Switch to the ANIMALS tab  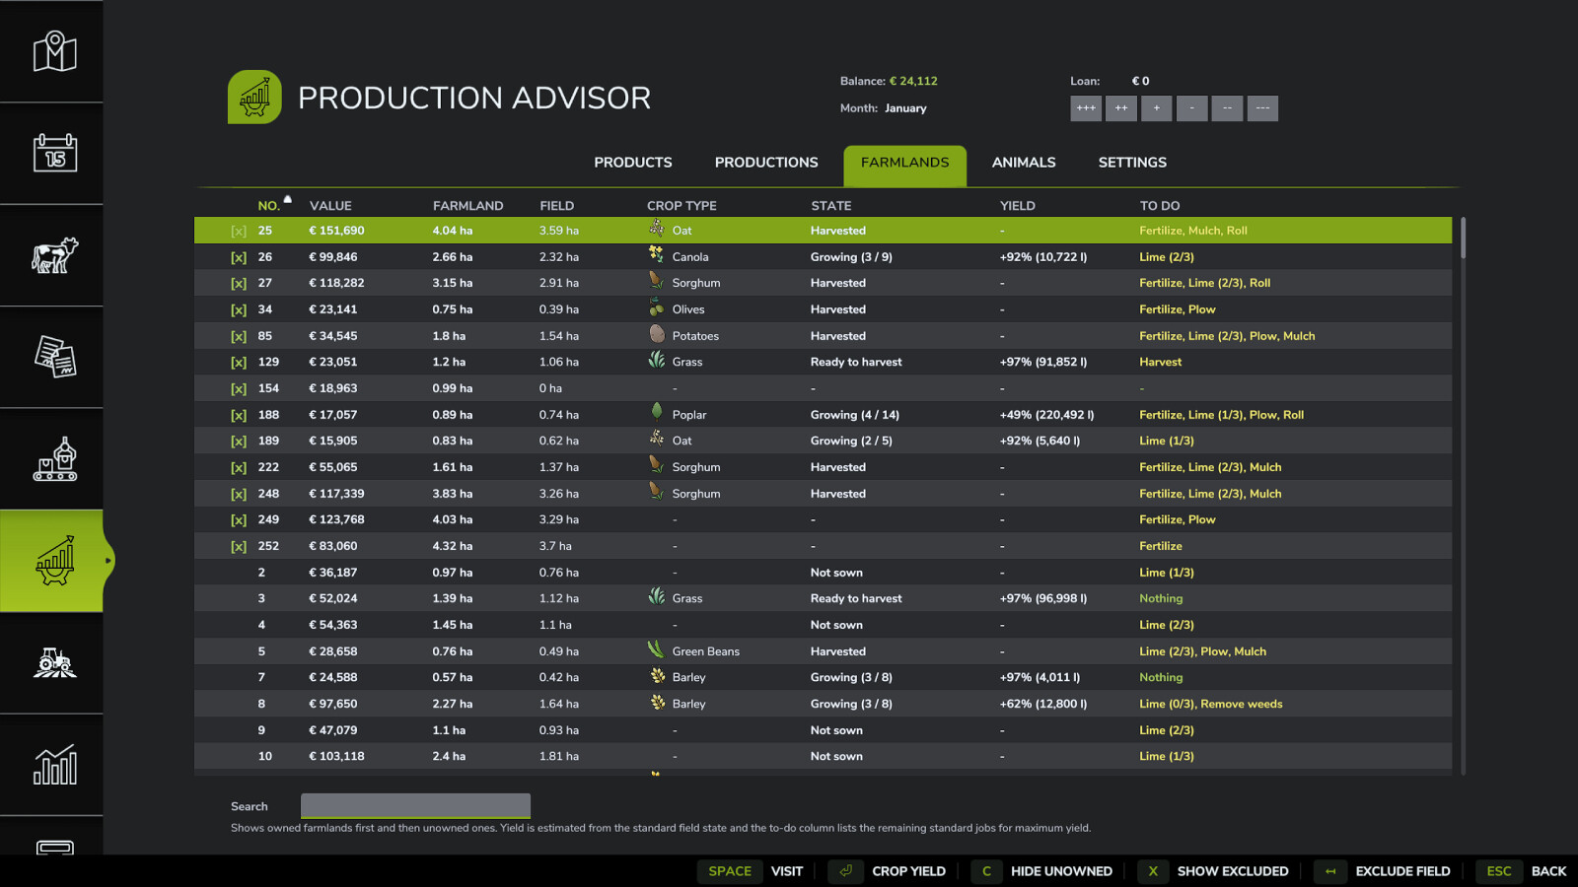coord(1024,163)
